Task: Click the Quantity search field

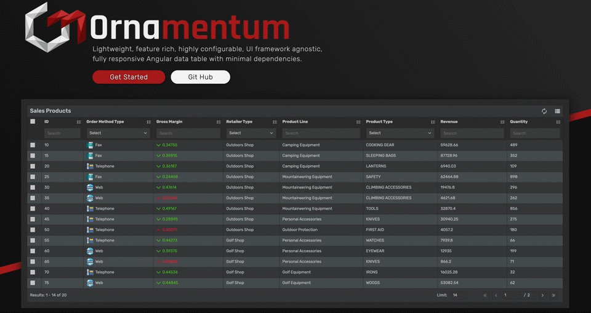Action: point(535,133)
